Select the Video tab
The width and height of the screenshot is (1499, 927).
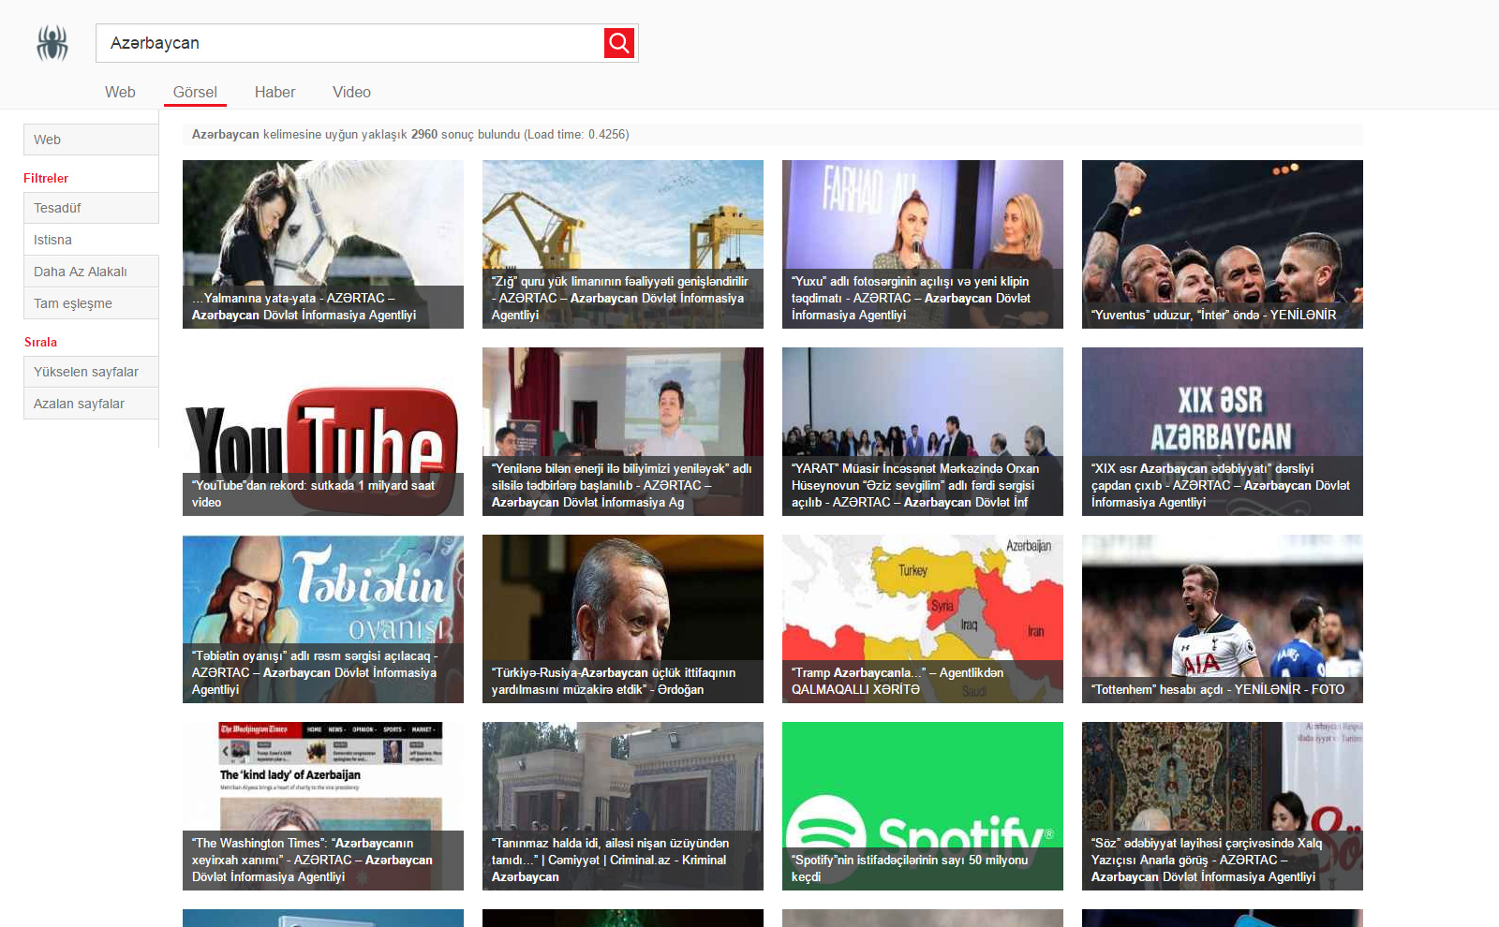pyautogui.click(x=351, y=92)
